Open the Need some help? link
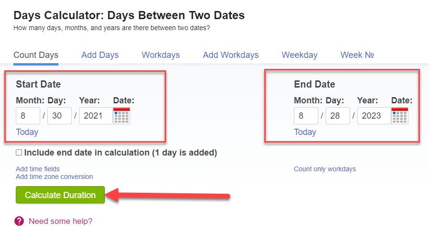The width and height of the screenshot is (429, 233). pos(60,221)
